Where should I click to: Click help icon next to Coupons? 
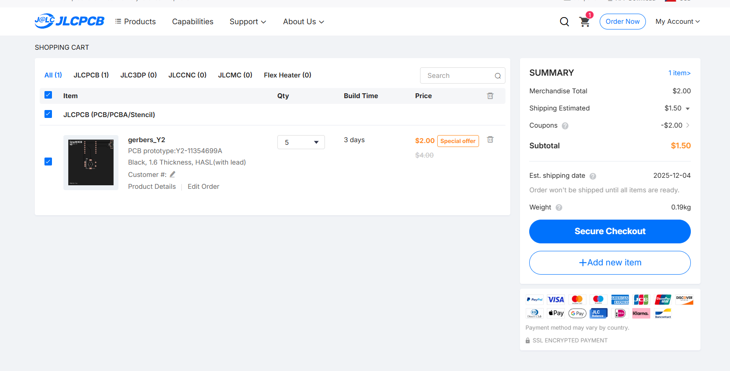pos(565,126)
